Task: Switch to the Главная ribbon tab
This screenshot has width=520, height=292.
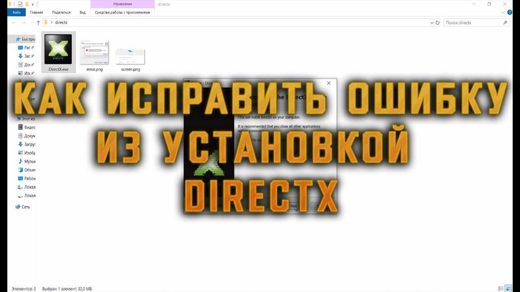Action: tap(36, 13)
